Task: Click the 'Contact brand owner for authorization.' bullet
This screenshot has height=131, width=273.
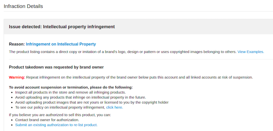Action: (x=47, y=120)
